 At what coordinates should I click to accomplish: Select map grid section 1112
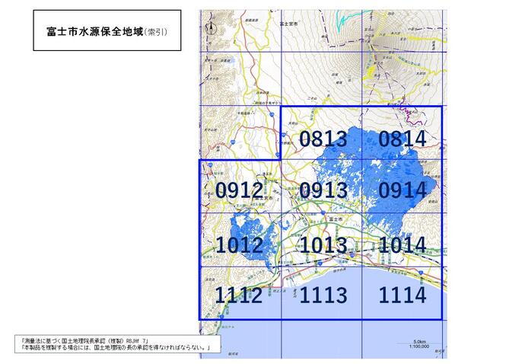240,293
